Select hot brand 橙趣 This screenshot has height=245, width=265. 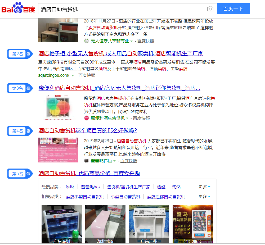[161, 187]
